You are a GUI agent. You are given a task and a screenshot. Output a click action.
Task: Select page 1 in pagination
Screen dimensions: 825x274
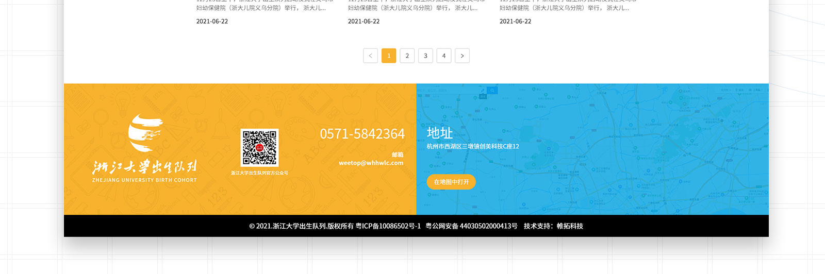(389, 56)
